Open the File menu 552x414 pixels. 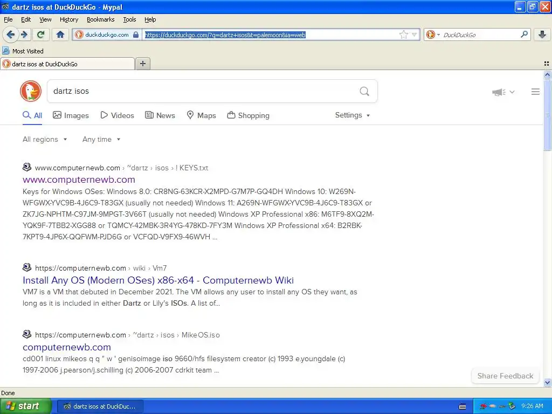click(x=8, y=19)
